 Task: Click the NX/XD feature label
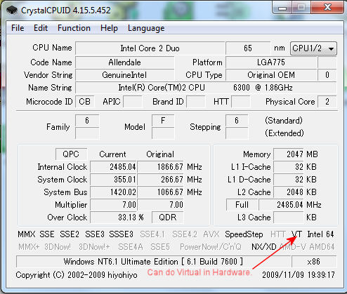click(264, 247)
